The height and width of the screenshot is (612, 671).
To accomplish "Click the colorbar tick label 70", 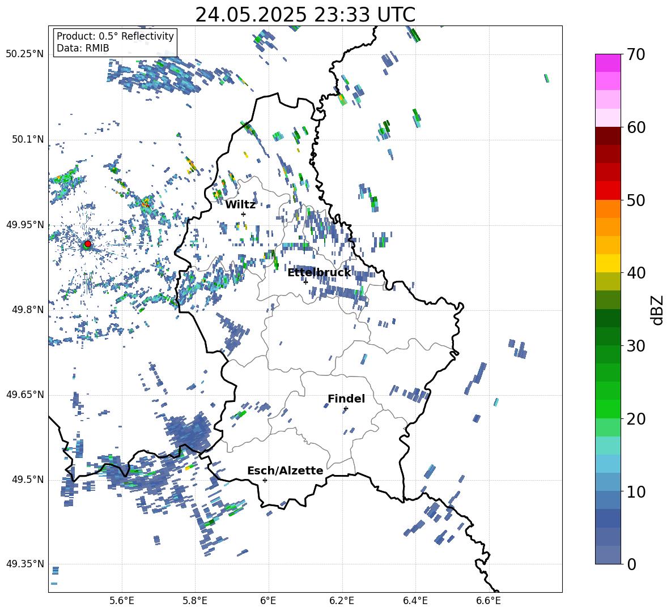I will coord(636,55).
